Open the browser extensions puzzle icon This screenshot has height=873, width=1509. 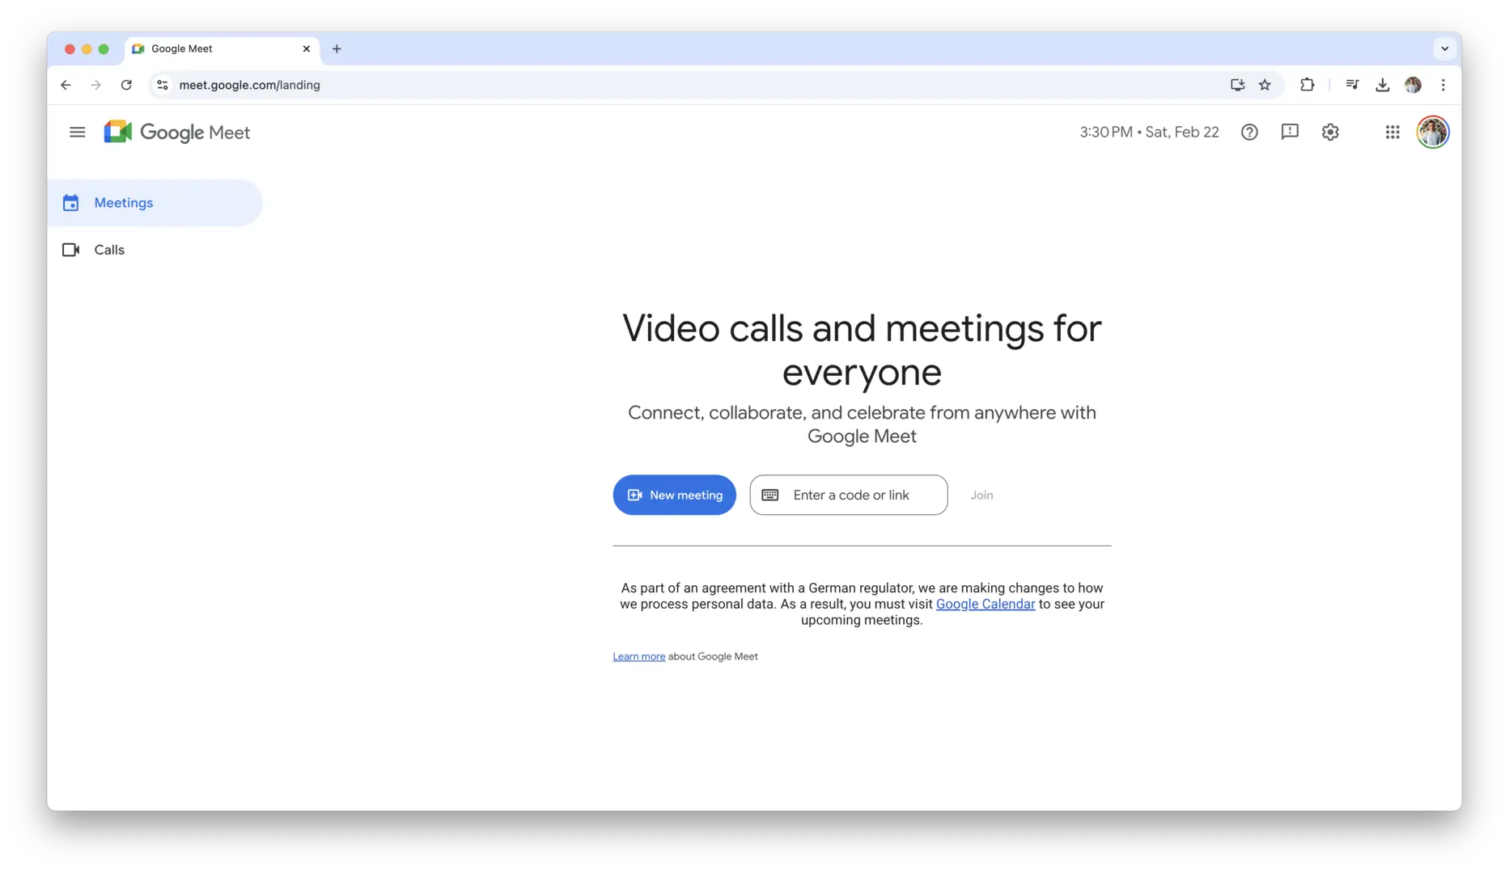pyautogui.click(x=1307, y=85)
